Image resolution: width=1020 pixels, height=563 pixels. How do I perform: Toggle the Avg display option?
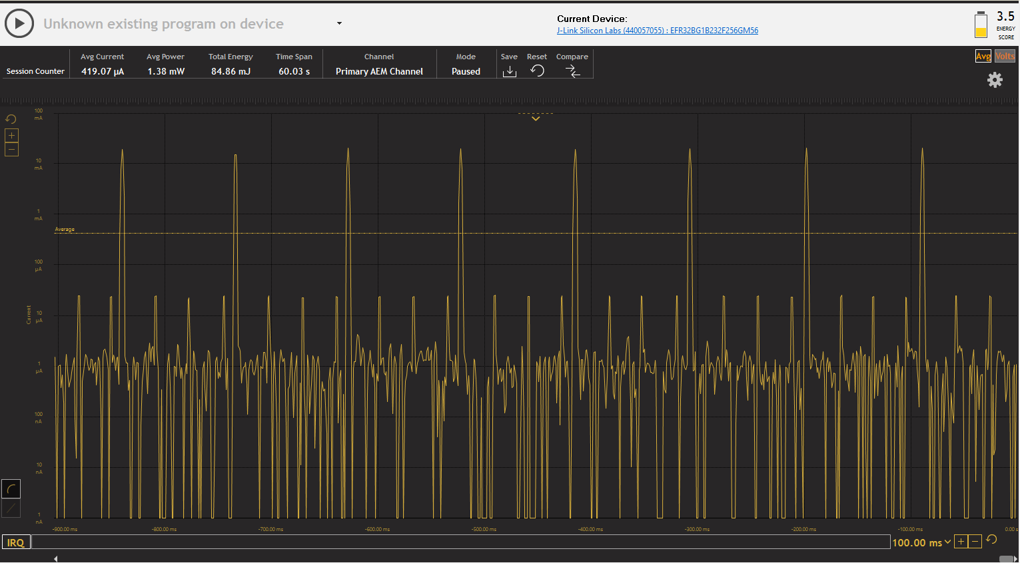[x=983, y=57]
